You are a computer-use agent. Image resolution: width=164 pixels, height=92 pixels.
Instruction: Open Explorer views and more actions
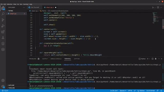click(x=24, y=7)
